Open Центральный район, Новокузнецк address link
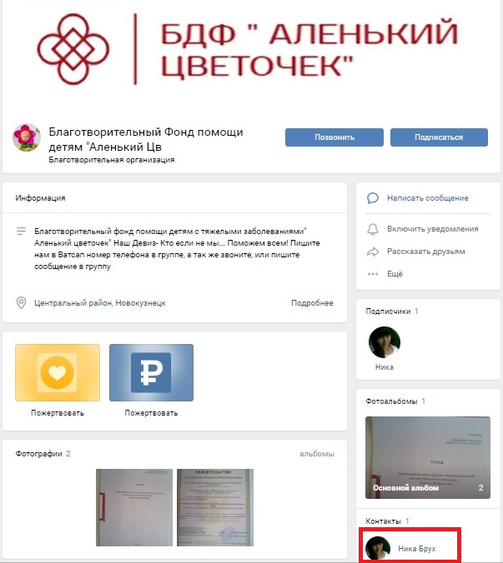 pyautogui.click(x=100, y=303)
